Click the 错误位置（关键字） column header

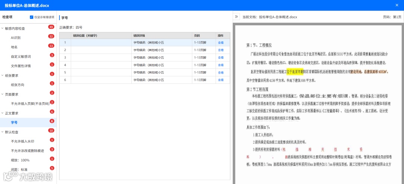[101, 35]
